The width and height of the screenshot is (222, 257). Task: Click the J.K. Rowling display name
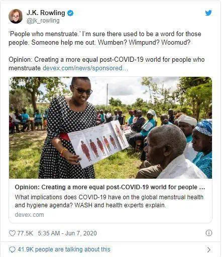point(46,13)
